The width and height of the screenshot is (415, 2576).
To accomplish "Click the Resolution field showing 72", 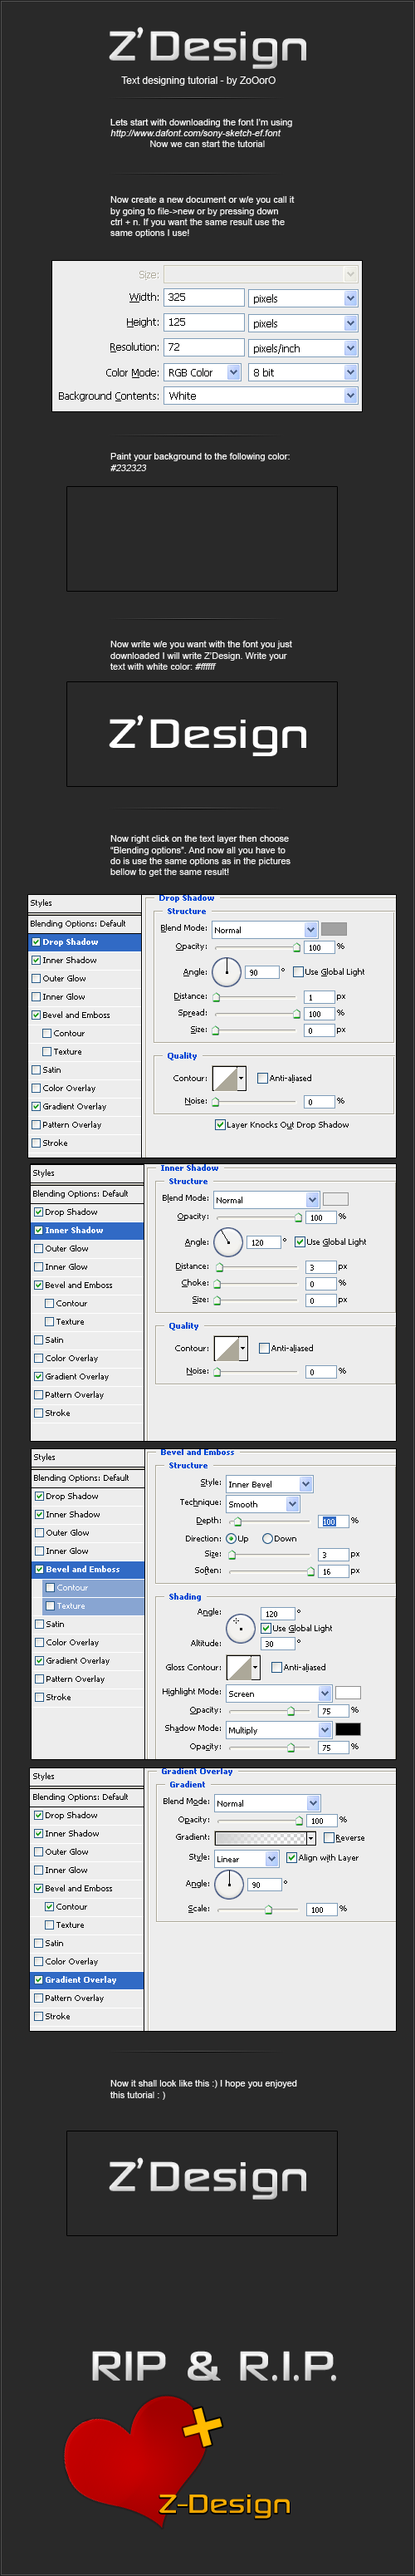I will (x=204, y=347).
